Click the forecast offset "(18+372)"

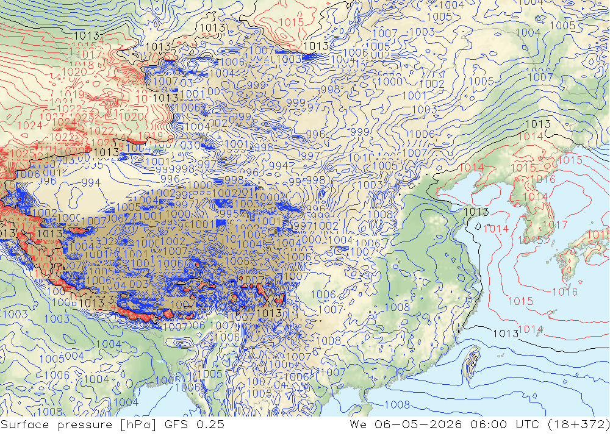[579, 424]
